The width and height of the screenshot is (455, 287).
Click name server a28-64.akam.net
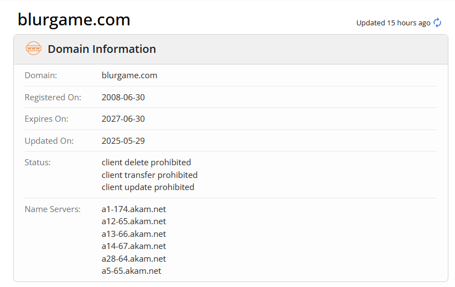[134, 259]
